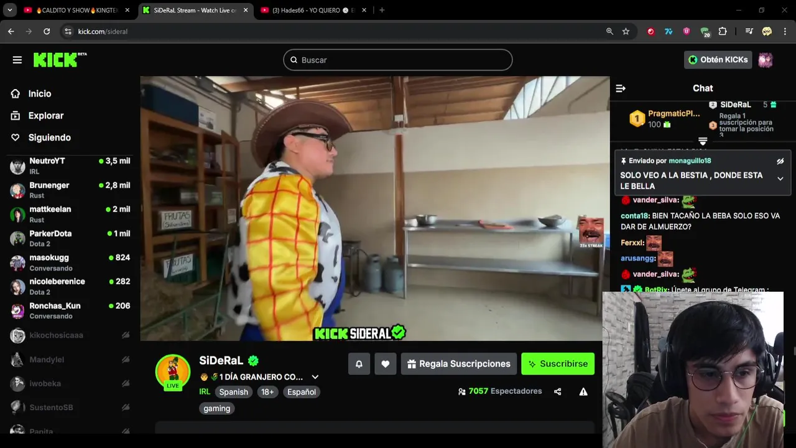This screenshot has width=796, height=448.
Task: Open offline Mandylel channel
Action: [x=70, y=360]
